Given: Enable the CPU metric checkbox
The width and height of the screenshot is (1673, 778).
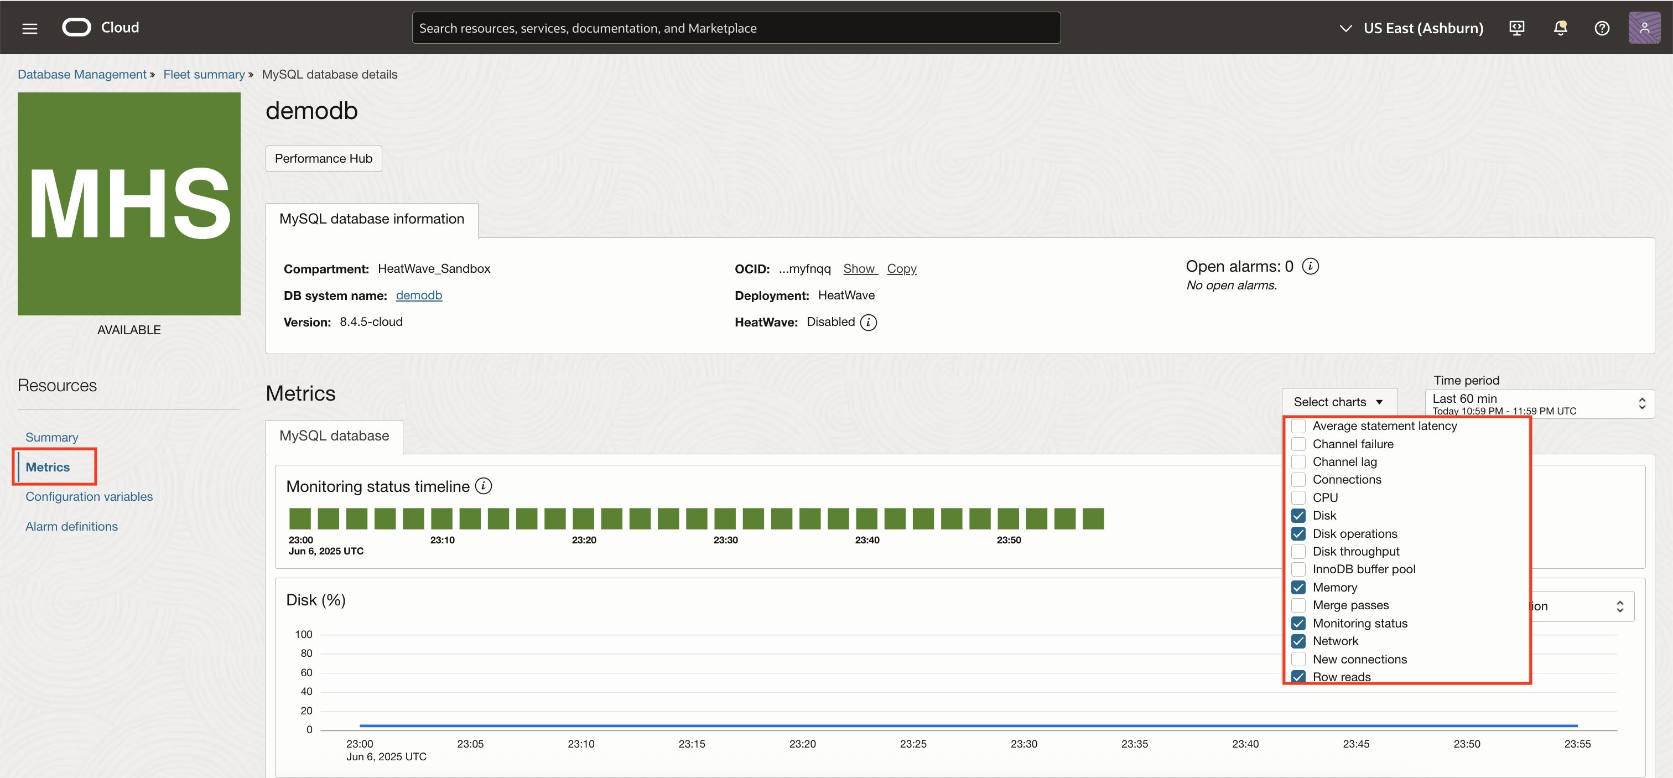Looking at the screenshot, I should pyautogui.click(x=1300, y=497).
